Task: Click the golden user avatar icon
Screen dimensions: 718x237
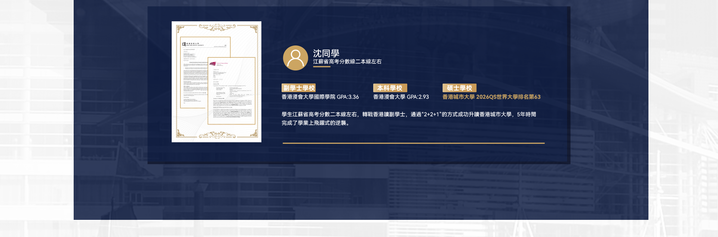Action: click(295, 58)
